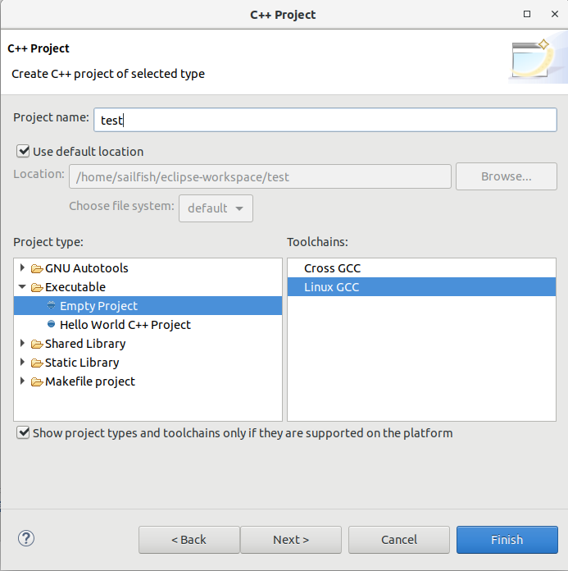Click the Shared Library folder icon
The image size is (568, 571).
37,344
